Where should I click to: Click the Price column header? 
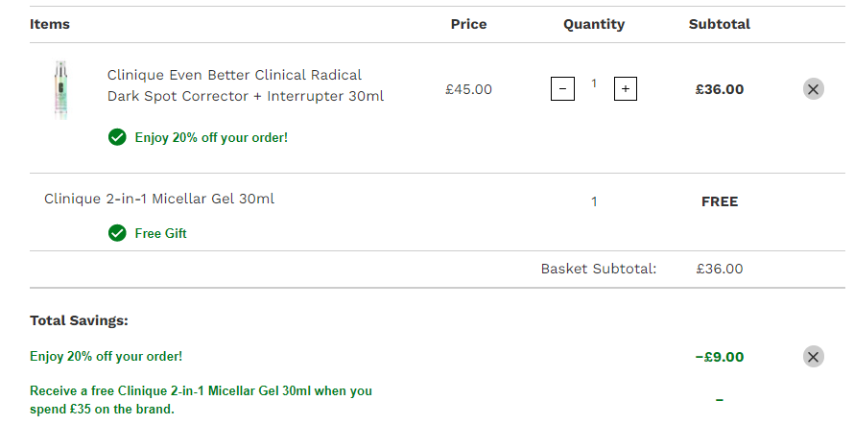[x=468, y=24]
